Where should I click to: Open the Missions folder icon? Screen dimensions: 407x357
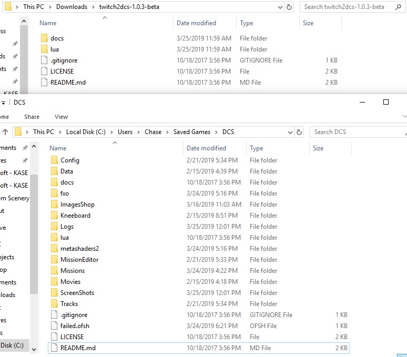[54, 271]
